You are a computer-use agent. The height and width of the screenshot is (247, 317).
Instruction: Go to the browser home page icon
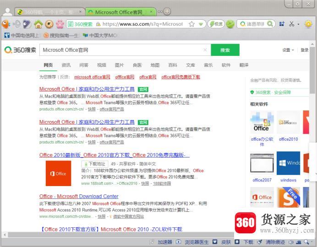click(x=38, y=24)
